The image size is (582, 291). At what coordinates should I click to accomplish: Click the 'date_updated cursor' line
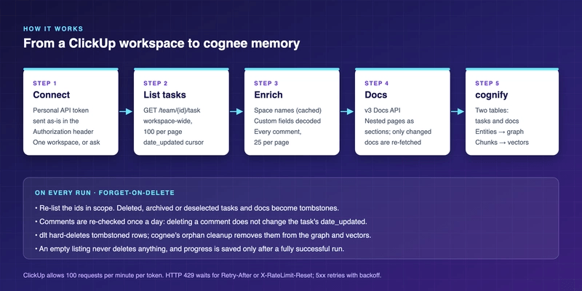174,142
